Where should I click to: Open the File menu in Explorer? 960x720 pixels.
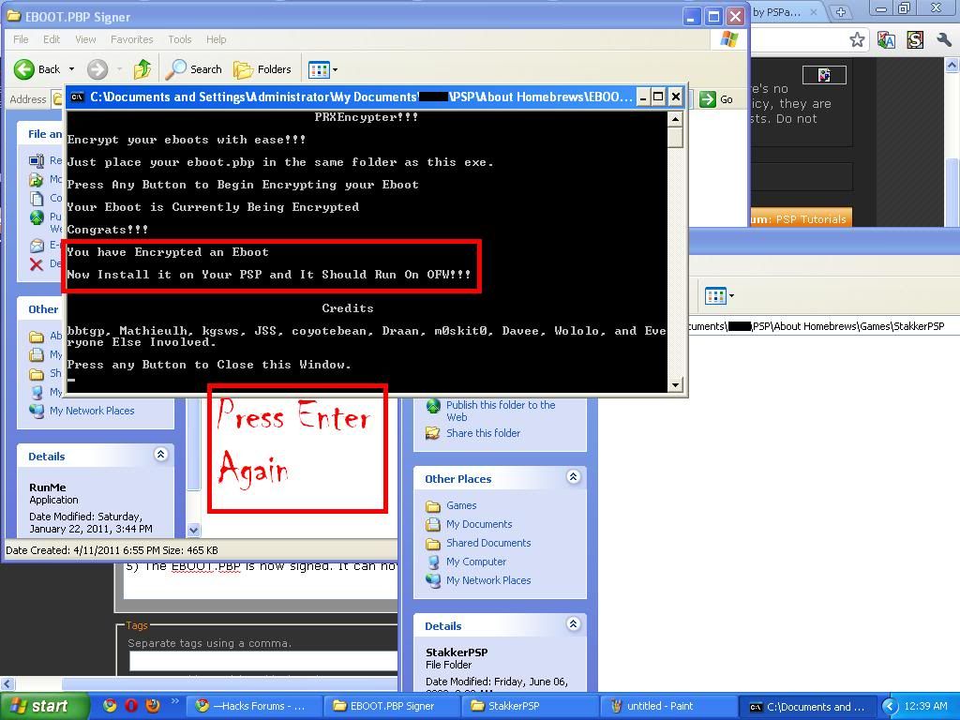tap(21, 39)
